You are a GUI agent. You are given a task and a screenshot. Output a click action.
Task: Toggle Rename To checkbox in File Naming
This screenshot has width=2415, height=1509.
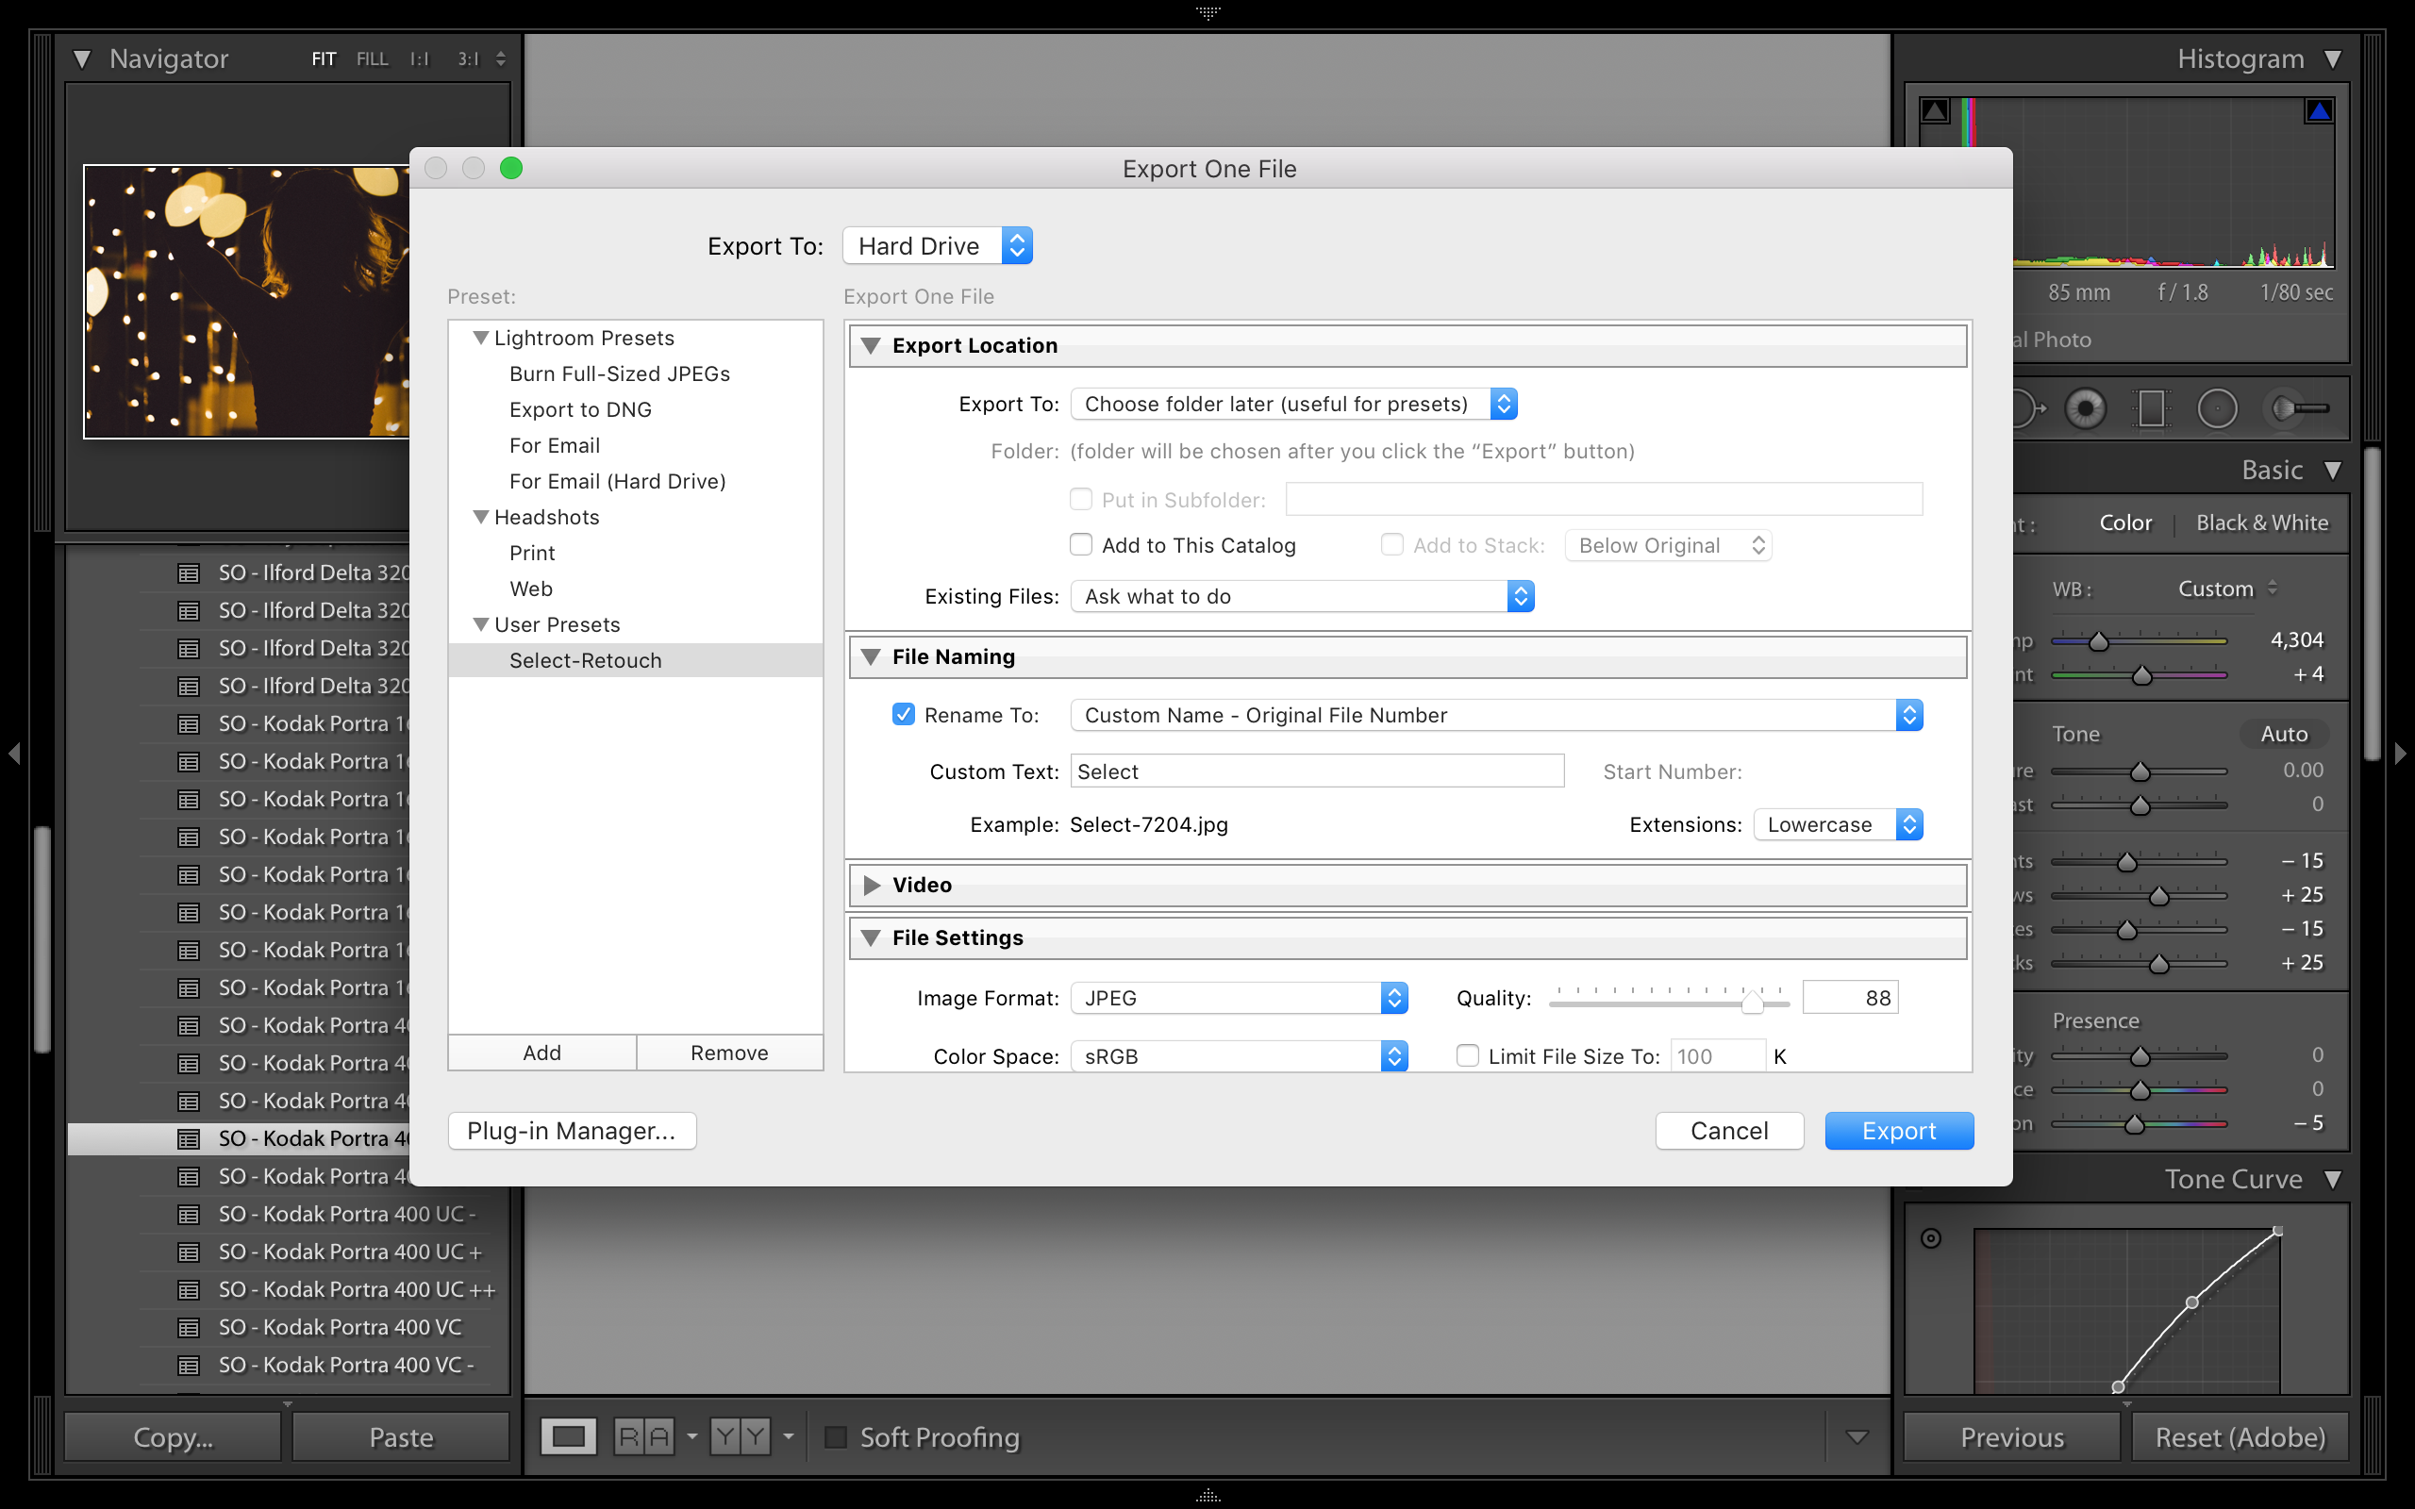[901, 713]
